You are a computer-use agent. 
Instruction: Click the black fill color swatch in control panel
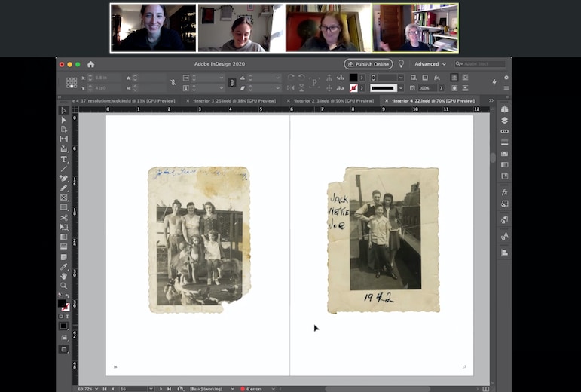353,78
